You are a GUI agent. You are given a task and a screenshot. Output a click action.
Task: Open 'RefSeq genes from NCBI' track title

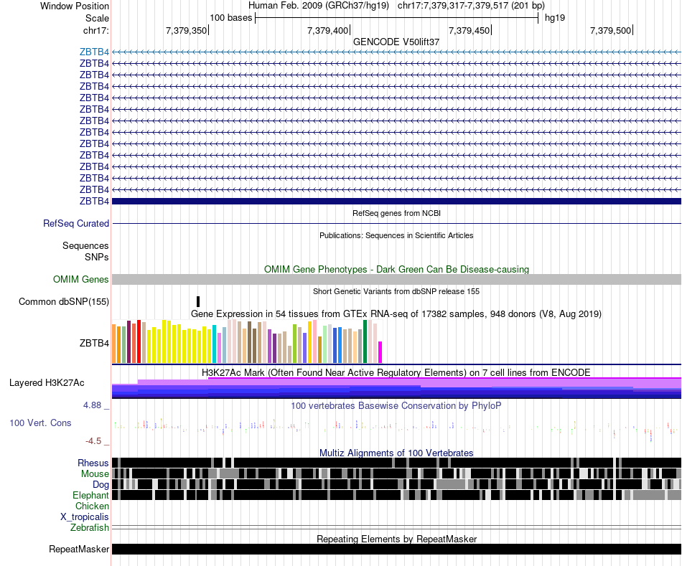coord(396,213)
